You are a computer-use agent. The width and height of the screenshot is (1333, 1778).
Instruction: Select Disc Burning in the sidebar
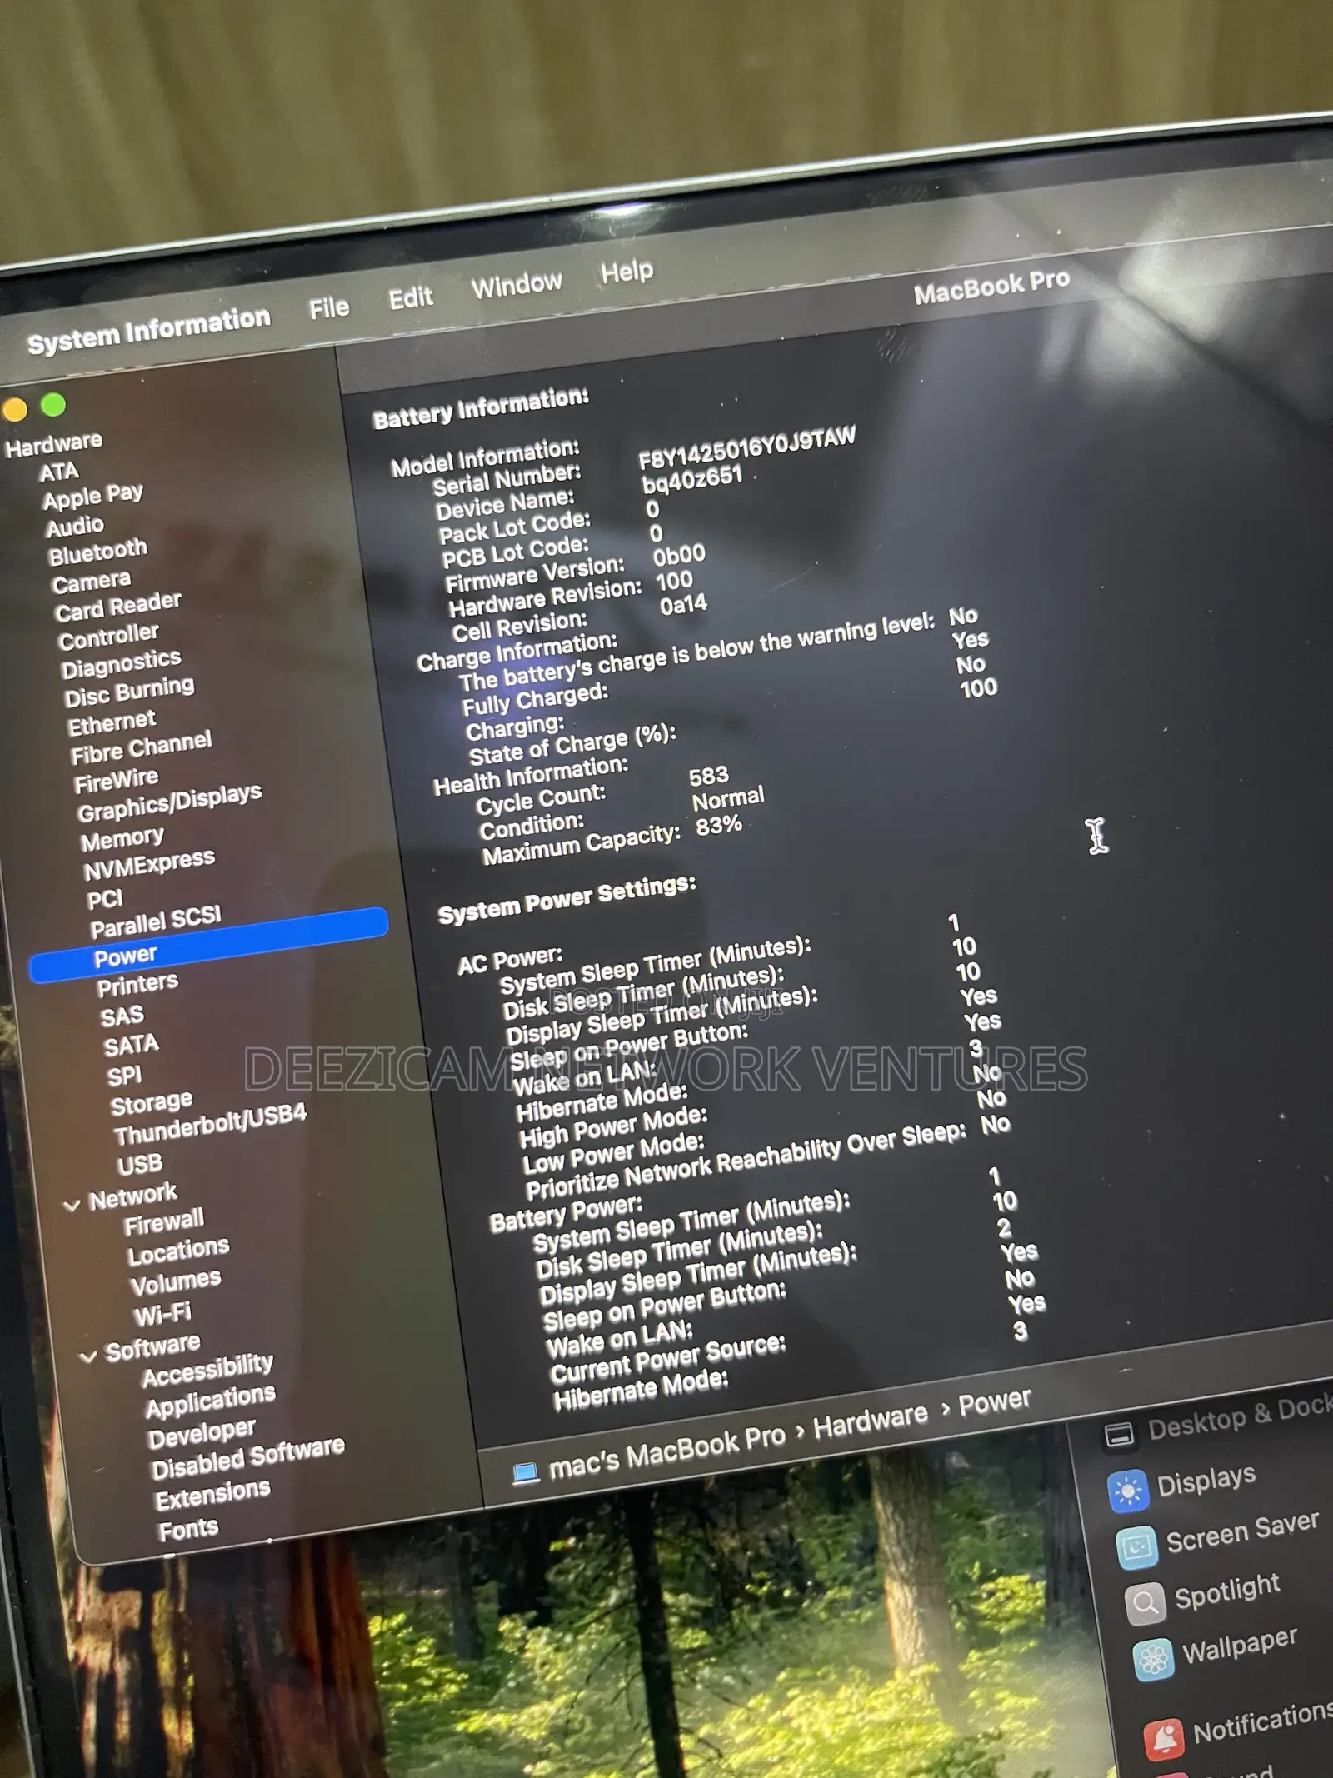[129, 692]
